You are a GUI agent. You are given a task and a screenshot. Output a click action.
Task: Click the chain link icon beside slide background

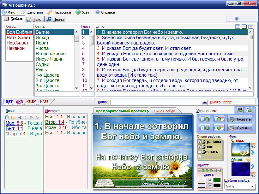[253, 146]
